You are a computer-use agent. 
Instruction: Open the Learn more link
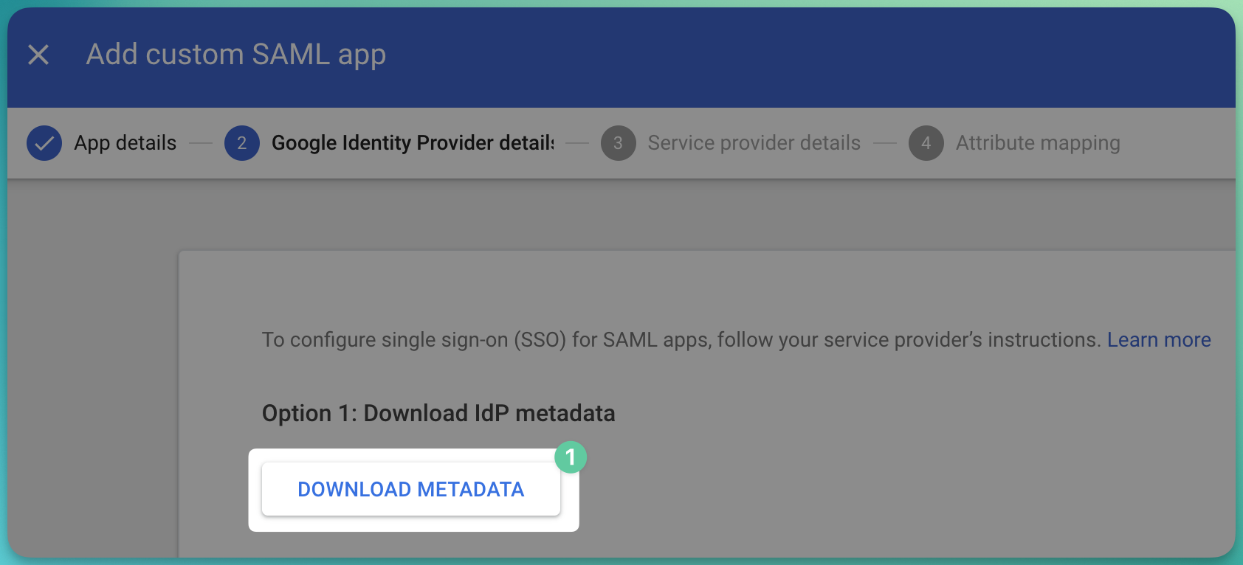tap(1159, 340)
